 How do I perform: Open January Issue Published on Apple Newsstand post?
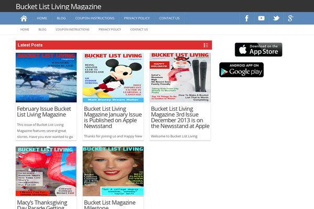click(113, 118)
